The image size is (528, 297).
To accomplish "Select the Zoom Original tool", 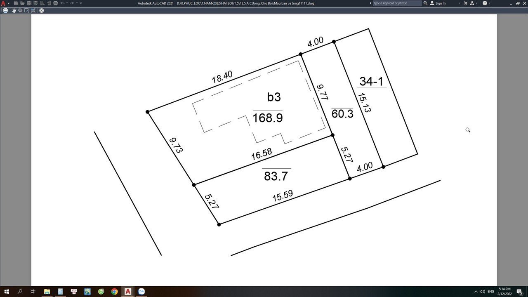I will pos(33,10).
